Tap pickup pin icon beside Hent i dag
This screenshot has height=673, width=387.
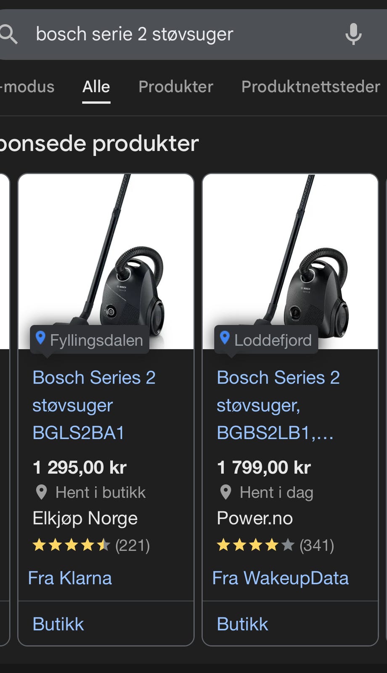pyautogui.click(x=226, y=492)
